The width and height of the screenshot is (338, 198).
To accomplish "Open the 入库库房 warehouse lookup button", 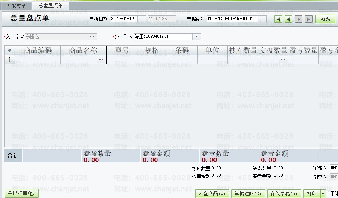I will 92,37.
